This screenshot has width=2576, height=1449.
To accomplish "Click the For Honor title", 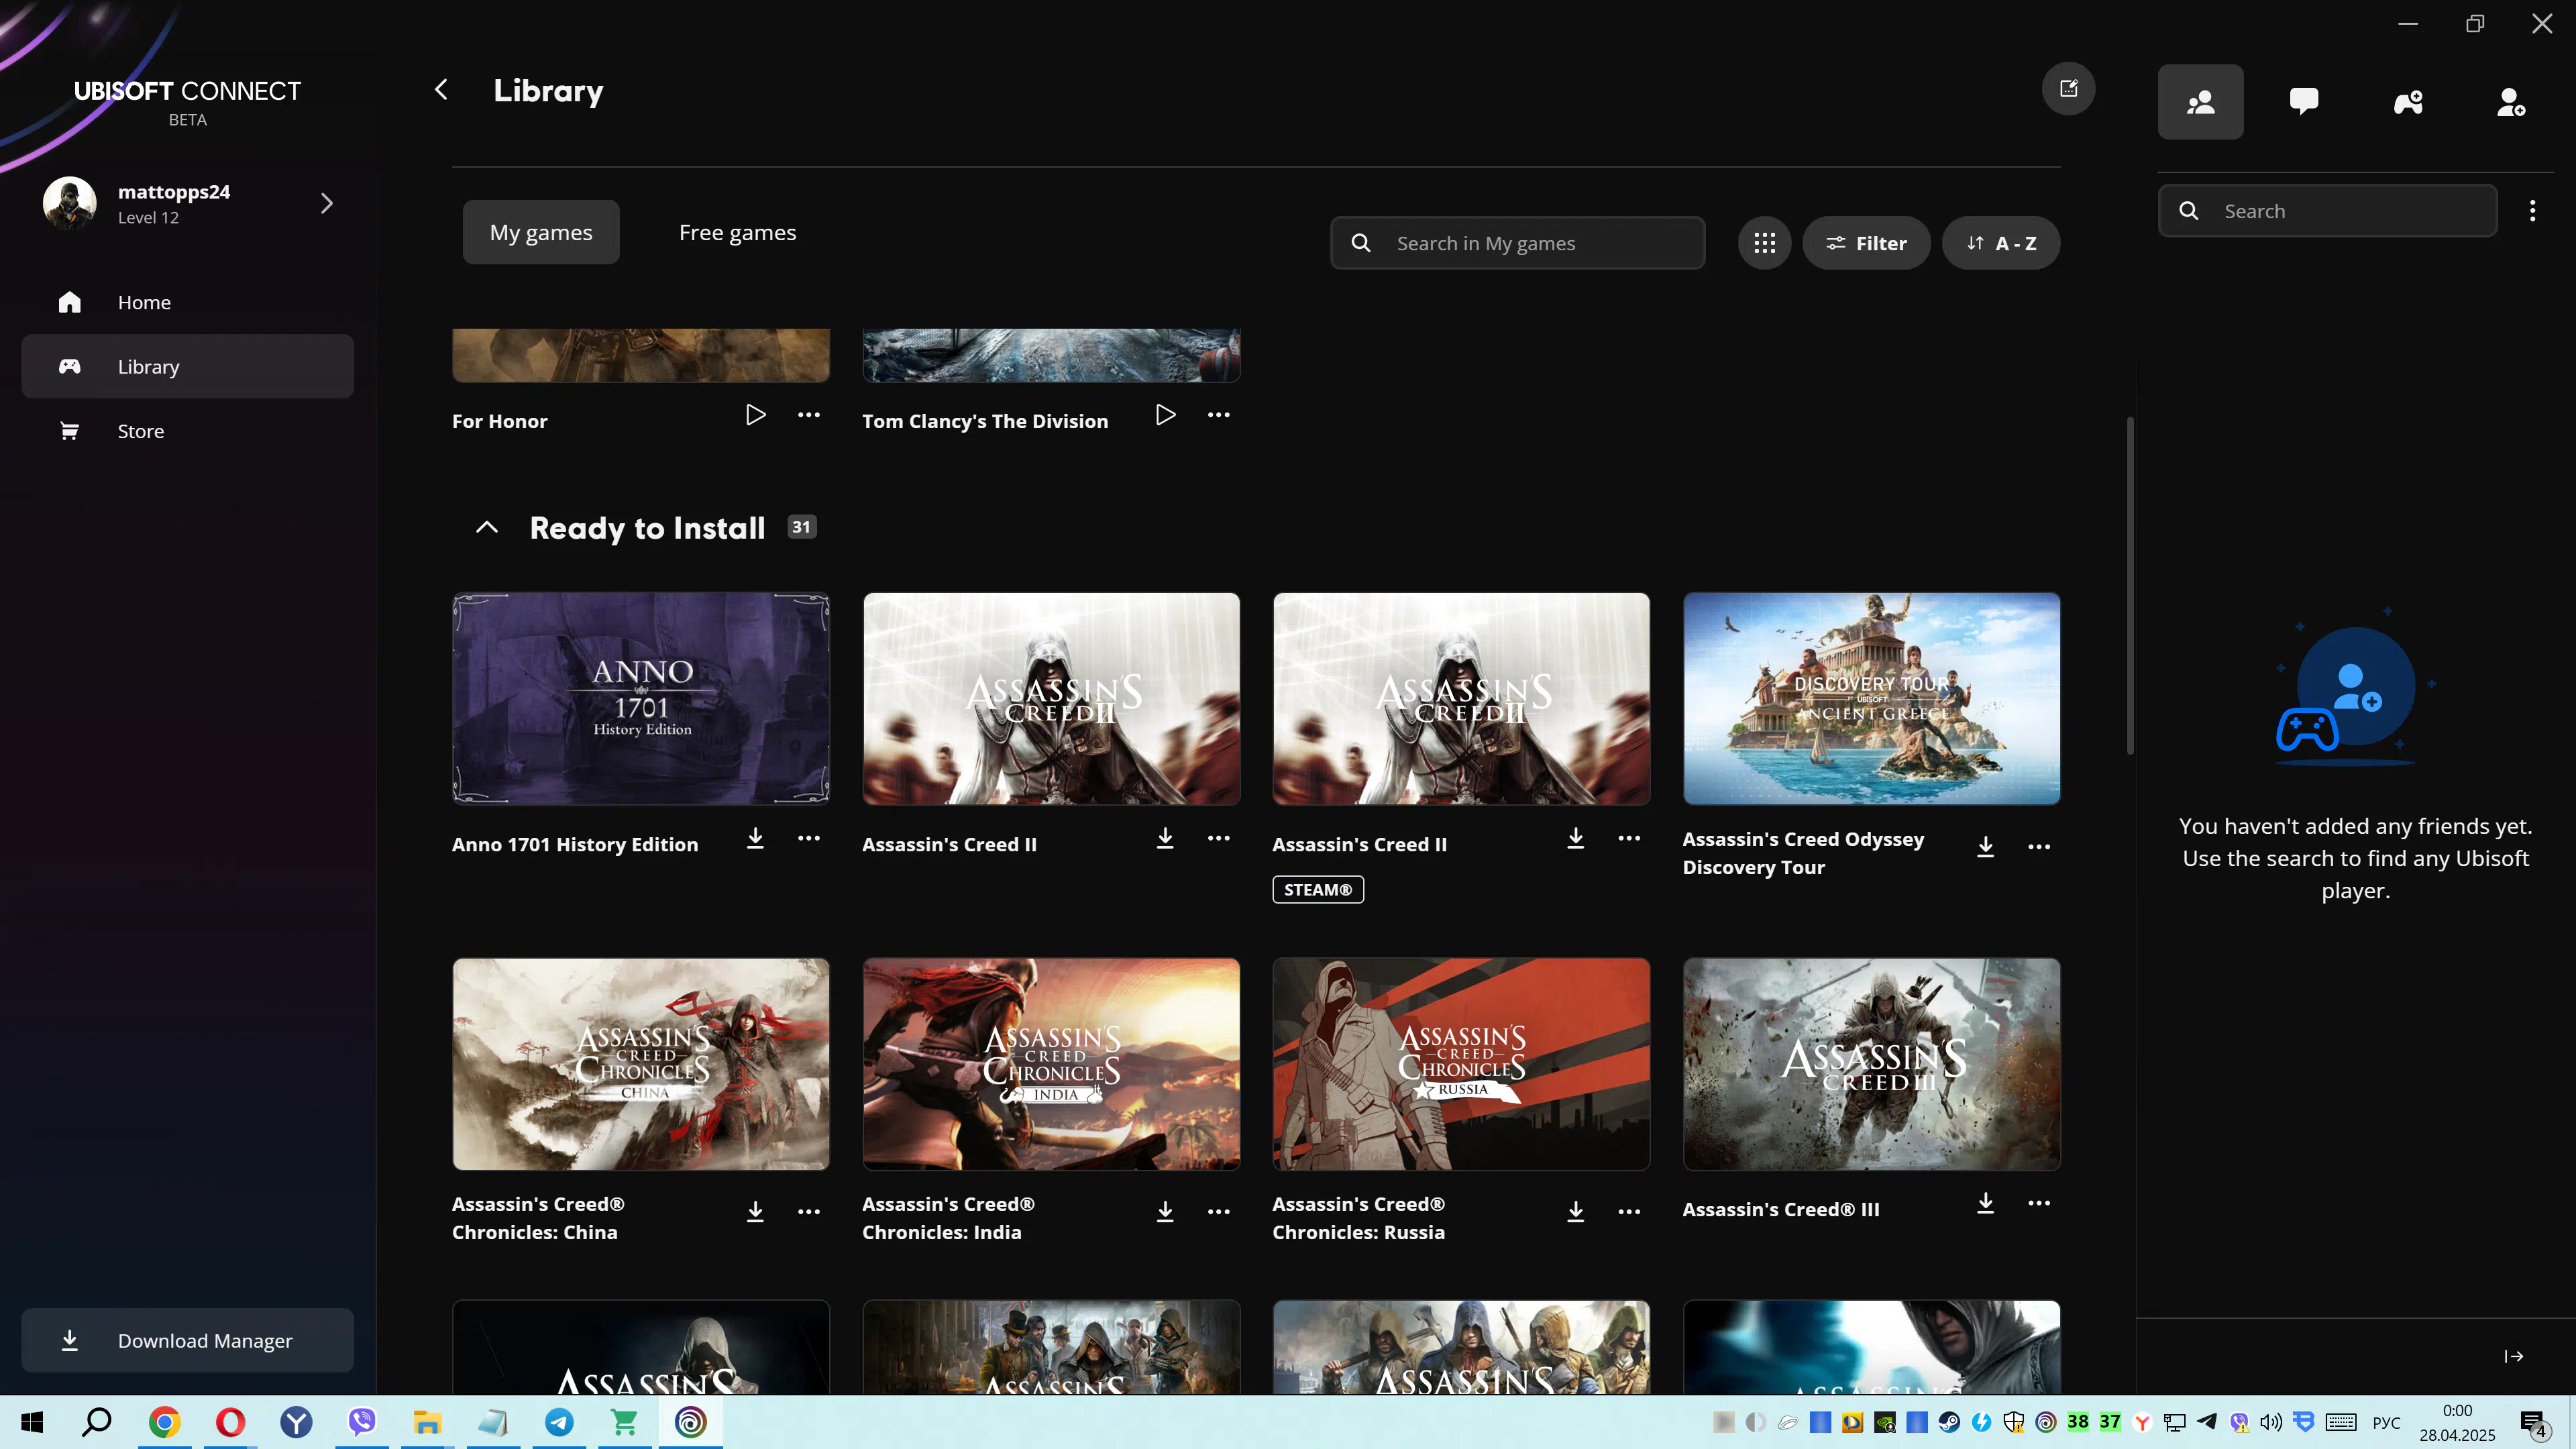I will click(499, 421).
